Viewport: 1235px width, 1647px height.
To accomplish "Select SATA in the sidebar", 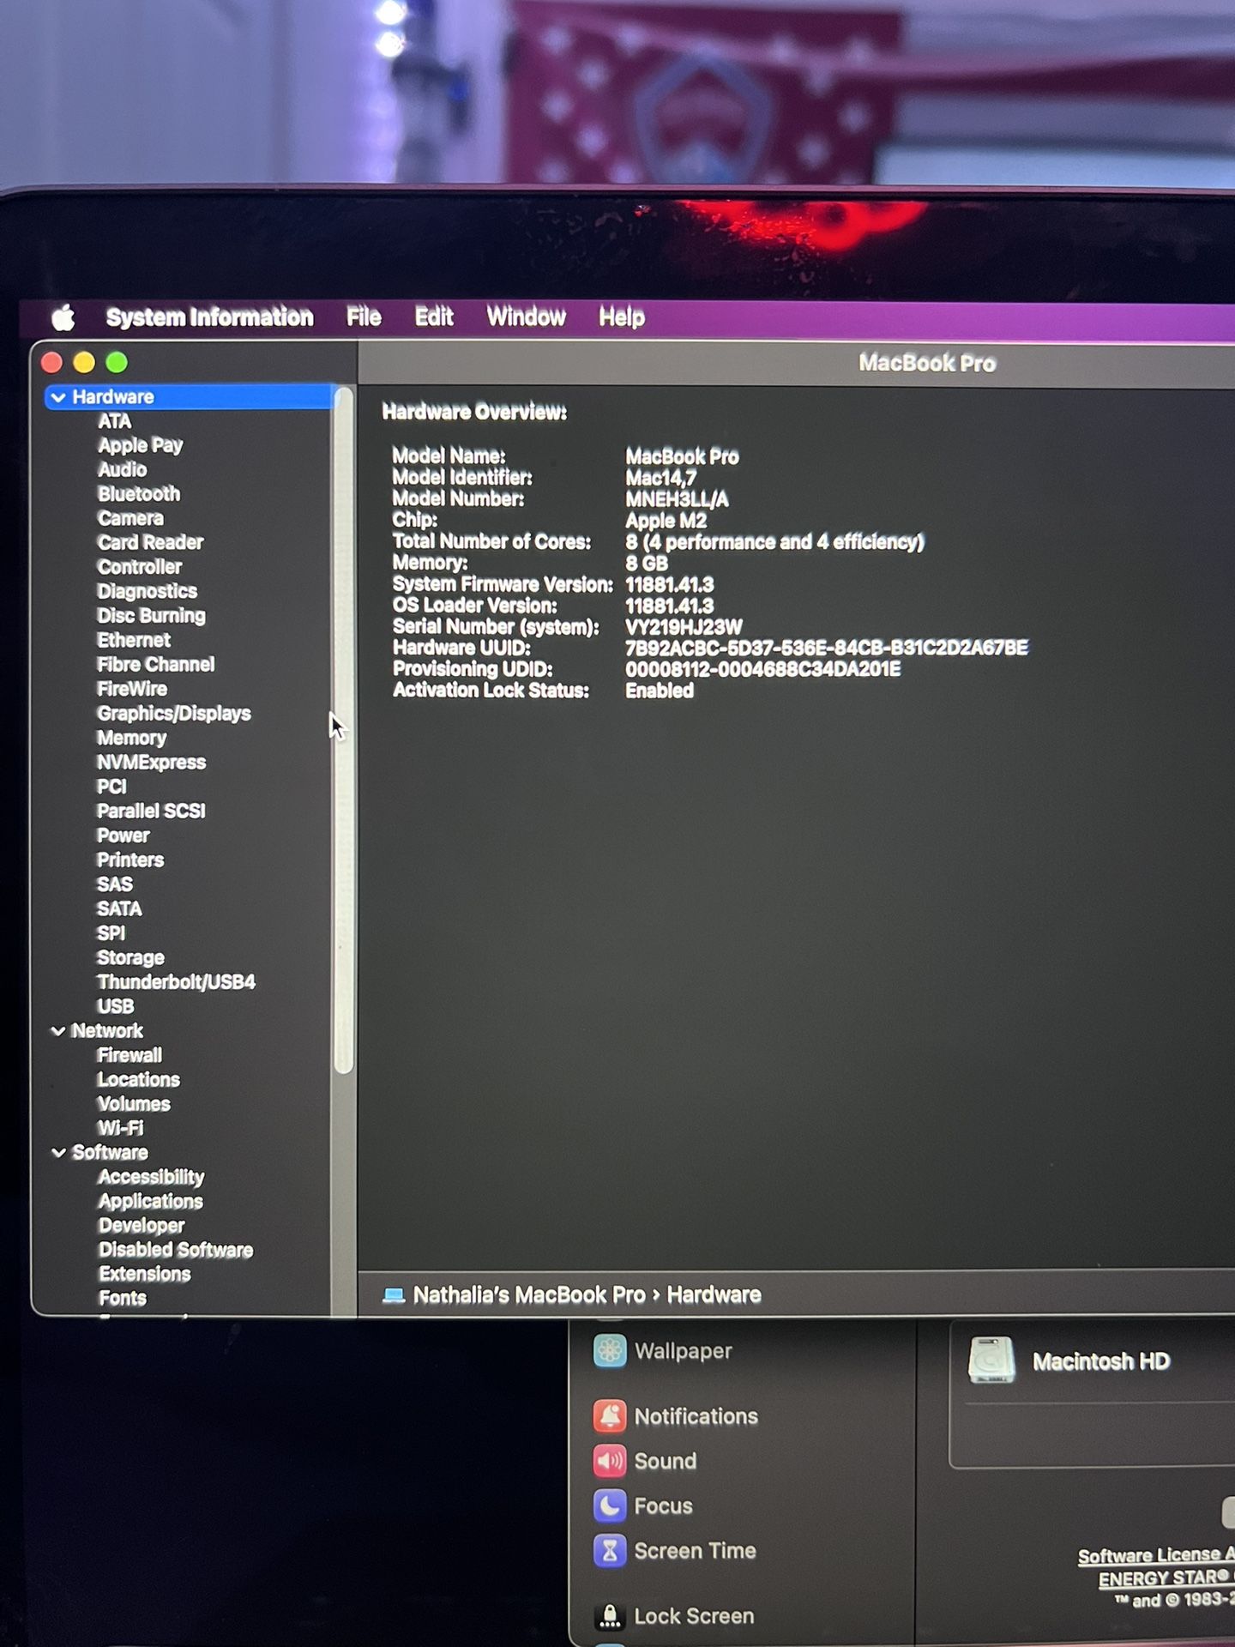I will click(x=119, y=908).
